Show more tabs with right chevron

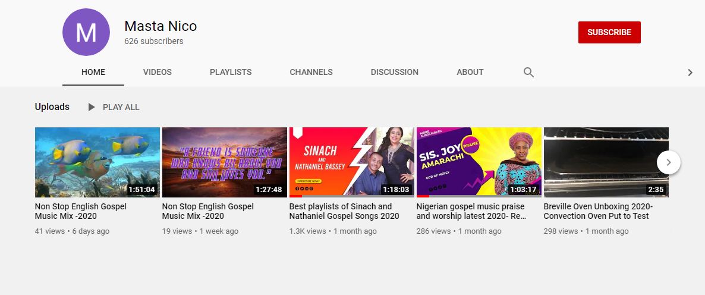(690, 73)
